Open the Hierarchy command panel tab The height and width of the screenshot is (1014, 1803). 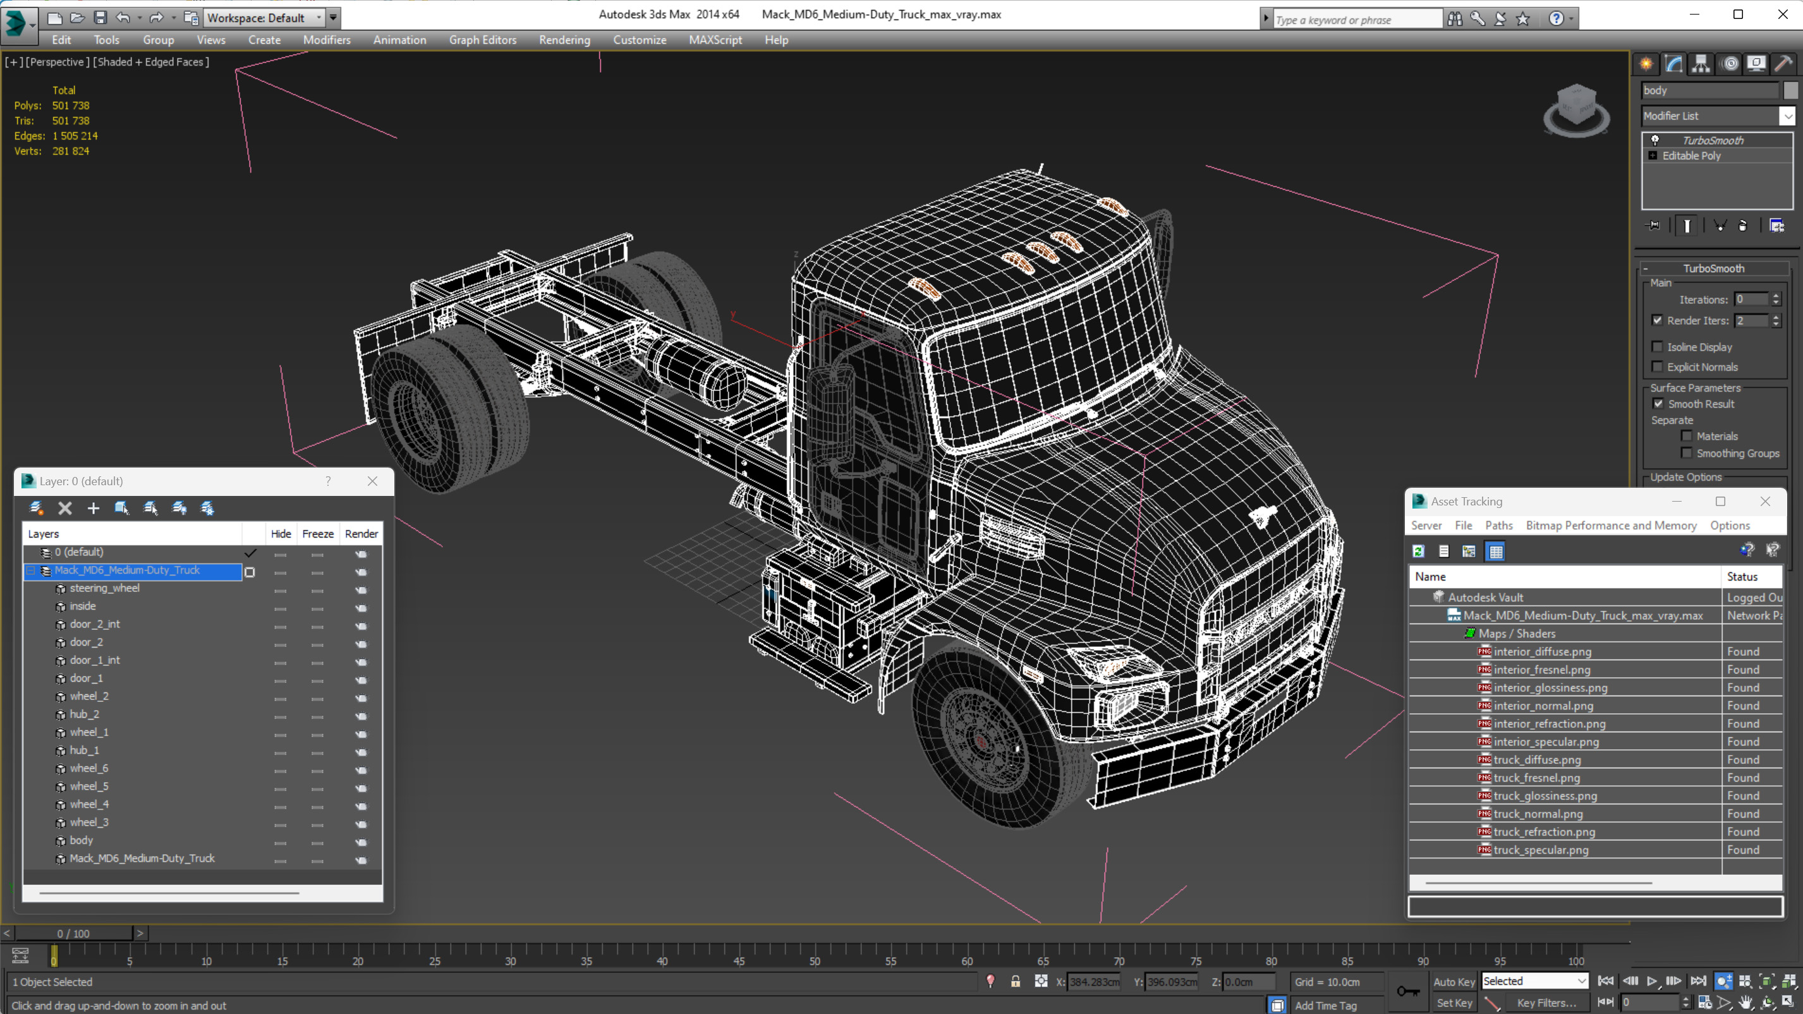point(1701,64)
